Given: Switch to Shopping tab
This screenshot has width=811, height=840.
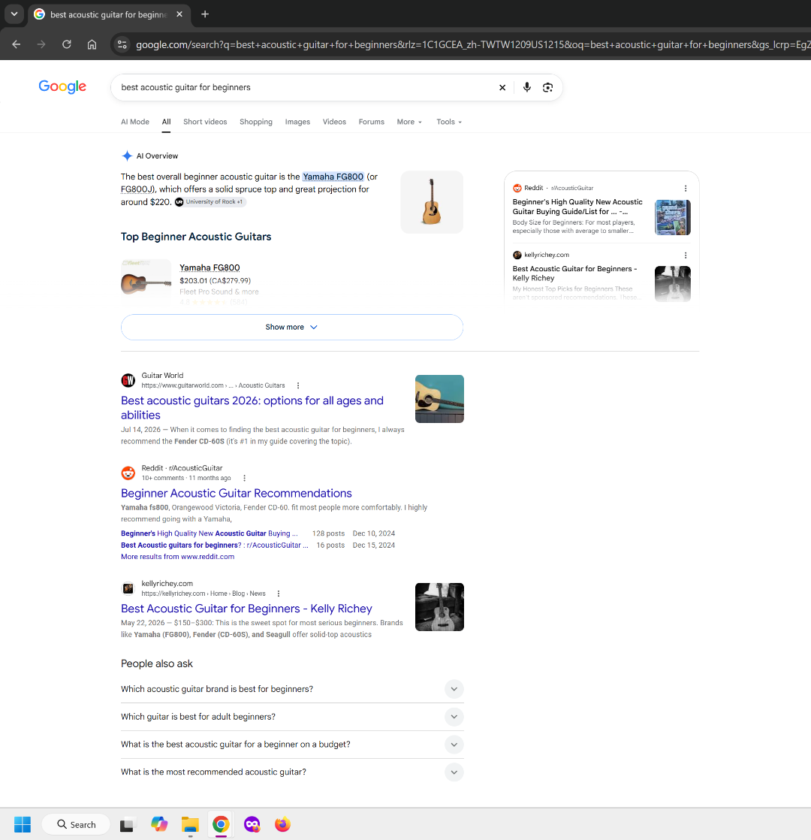Looking at the screenshot, I should [x=256, y=122].
